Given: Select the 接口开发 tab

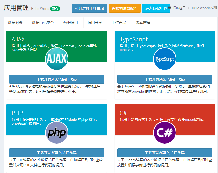Looking at the screenshot, I should point(95,23).
